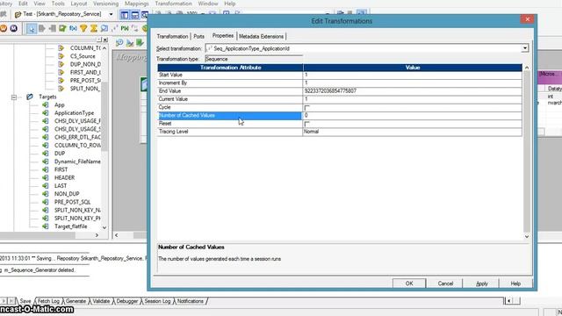
Task: Click the CS_Source folder item icon
Action: [x=61, y=56]
